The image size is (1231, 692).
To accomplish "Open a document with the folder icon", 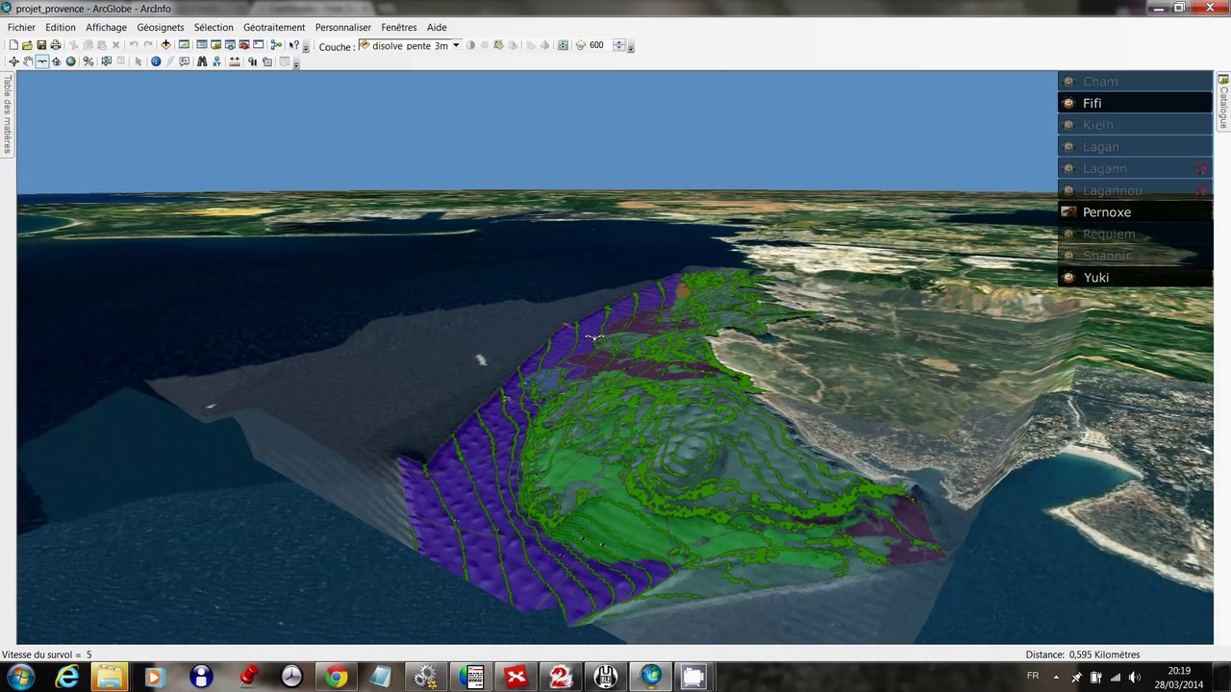I will pos(27,45).
